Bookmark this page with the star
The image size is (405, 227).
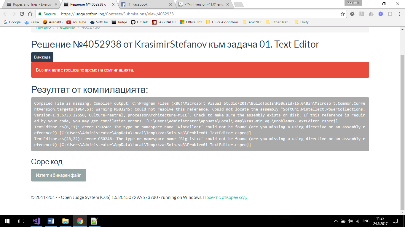tap(343, 14)
